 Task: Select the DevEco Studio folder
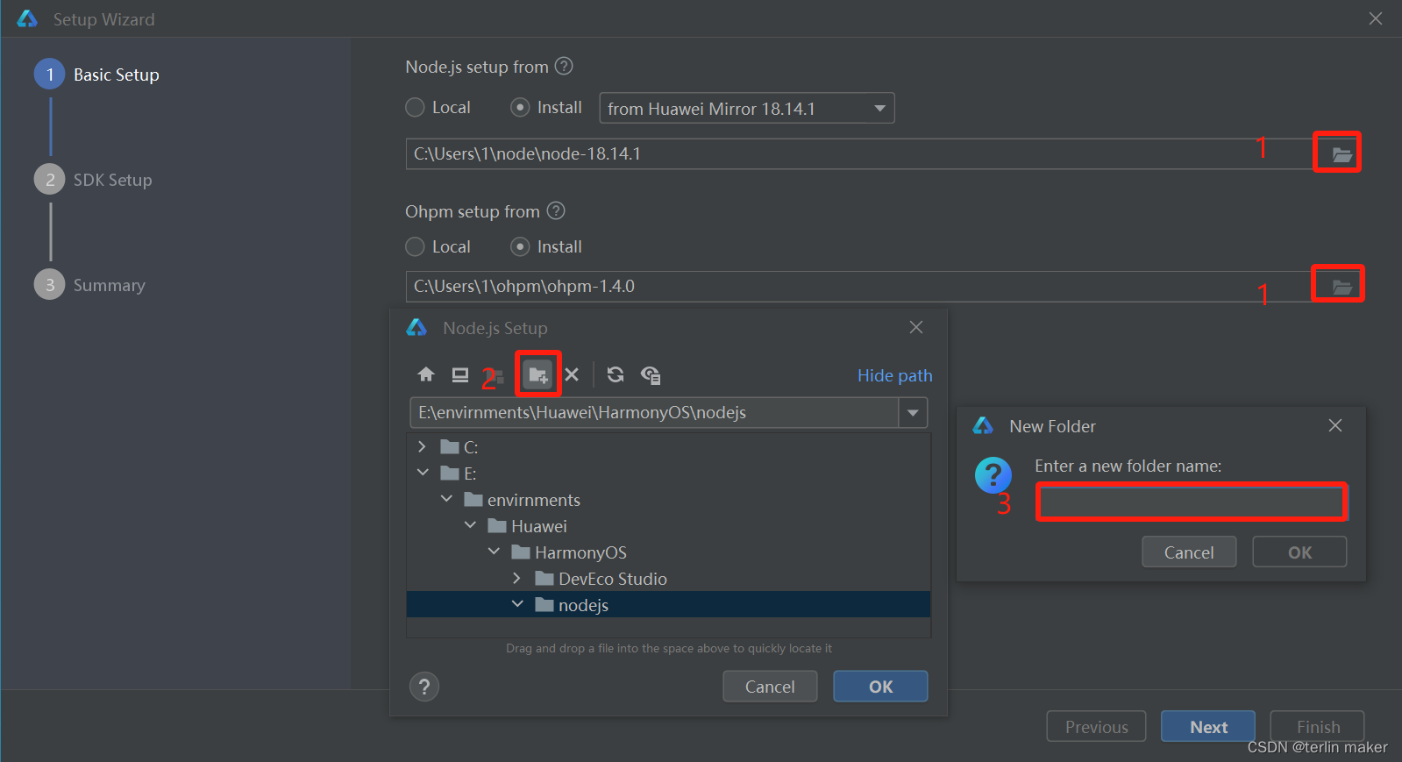pyautogui.click(x=668, y=579)
